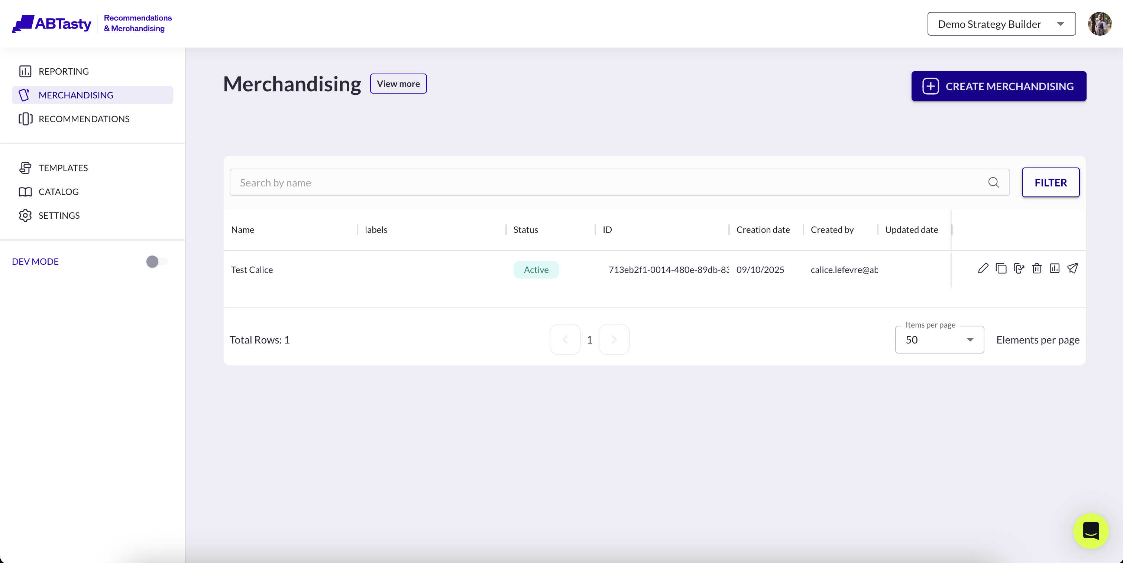Viewport: 1123px width, 563px height.
Task: Open the chat support bubble
Action: point(1091,531)
